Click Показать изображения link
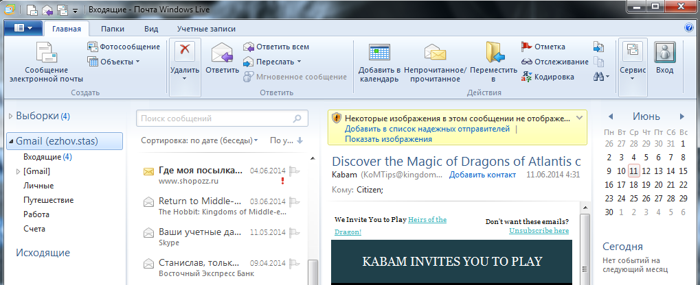 pos(388,139)
